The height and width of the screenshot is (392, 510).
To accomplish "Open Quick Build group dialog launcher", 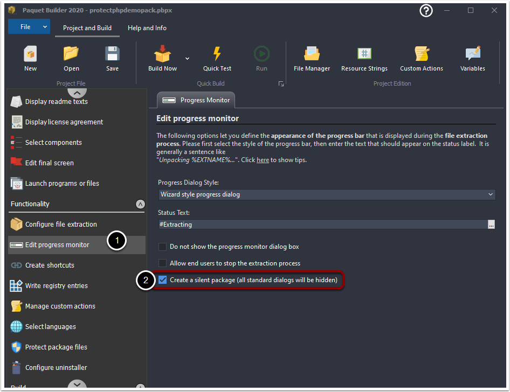I will coord(281,84).
